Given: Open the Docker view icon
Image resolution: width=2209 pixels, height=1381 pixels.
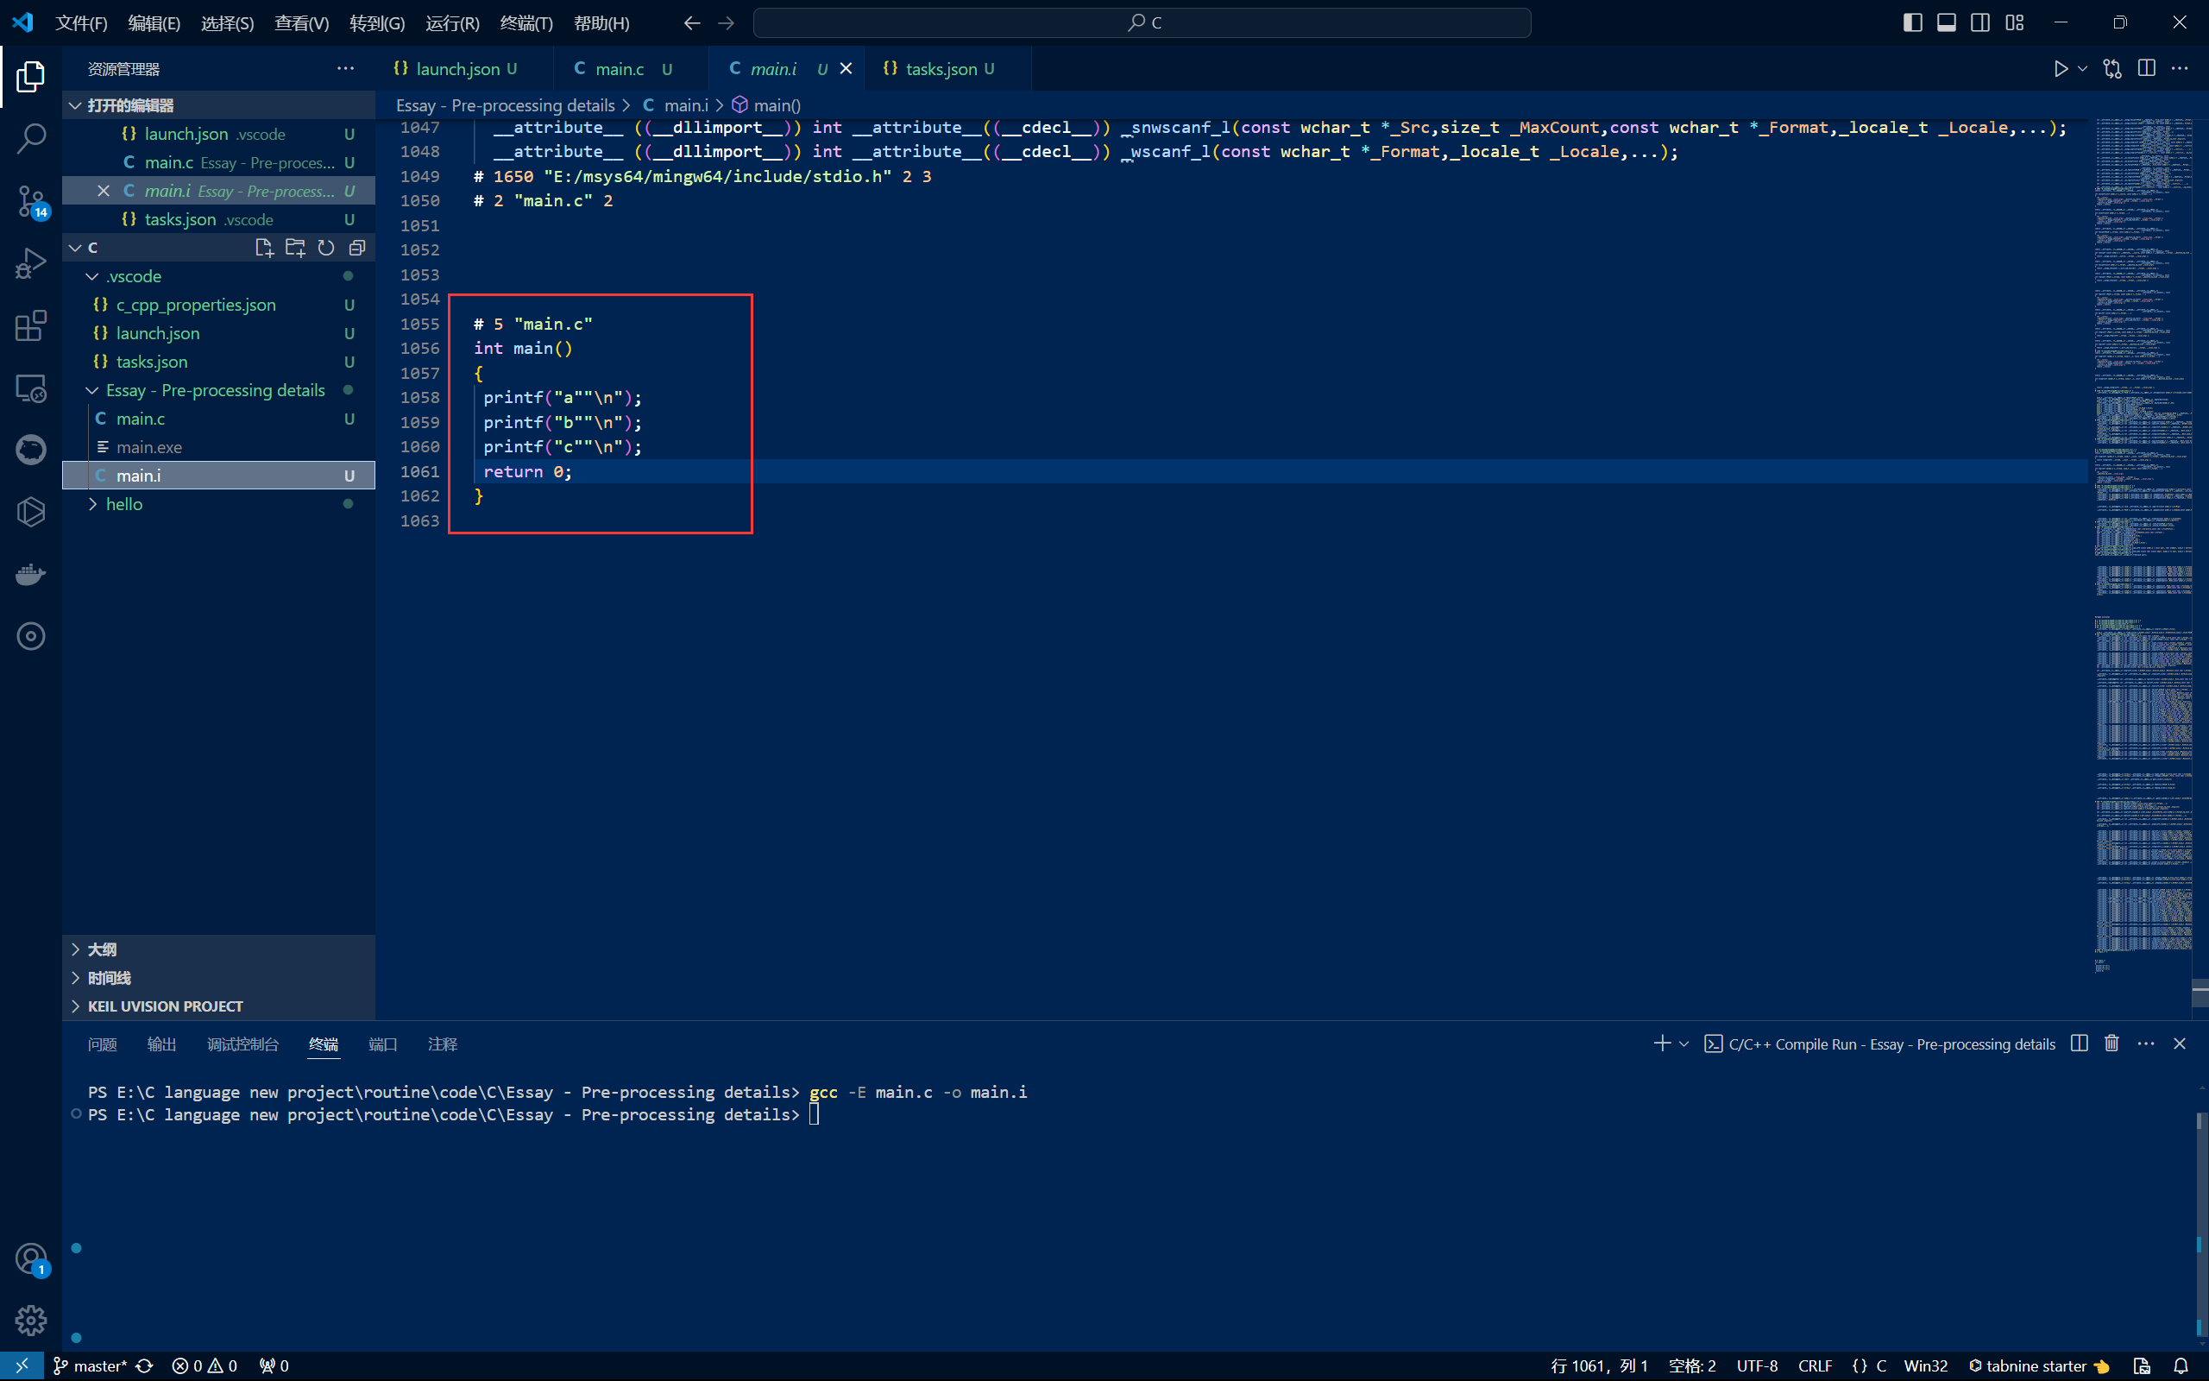Looking at the screenshot, I should (x=31, y=575).
